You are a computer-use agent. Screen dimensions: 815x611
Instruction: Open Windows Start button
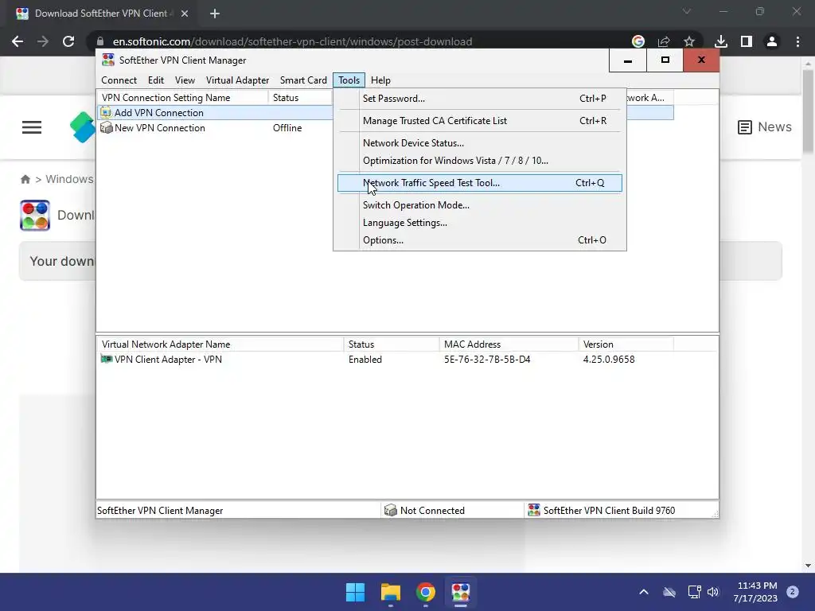pyautogui.click(x=356, y=592)
